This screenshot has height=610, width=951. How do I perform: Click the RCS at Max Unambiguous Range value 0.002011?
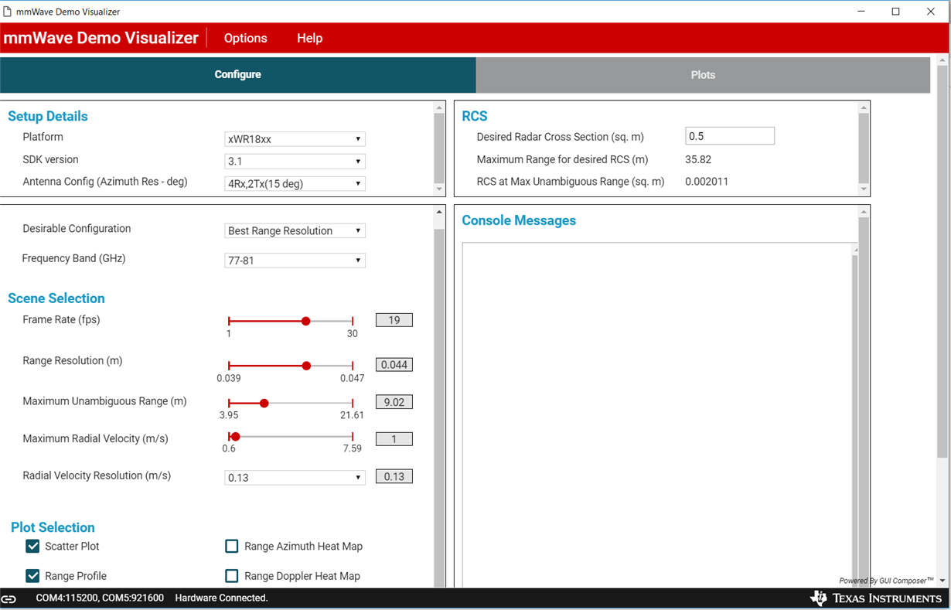pos(707,182)
